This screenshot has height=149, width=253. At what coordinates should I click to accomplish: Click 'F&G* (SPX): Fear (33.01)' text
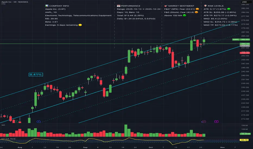[x=179, y=9]
